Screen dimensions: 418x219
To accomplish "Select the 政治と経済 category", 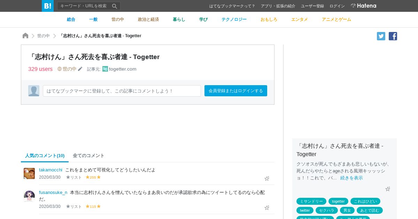I will pos(148,19).
